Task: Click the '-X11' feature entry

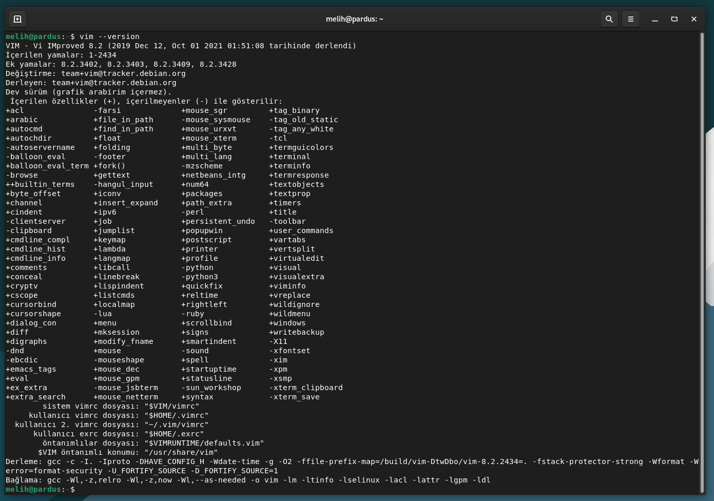Action: 278,341
